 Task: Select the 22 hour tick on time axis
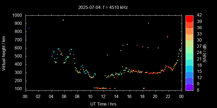[168, 96]
